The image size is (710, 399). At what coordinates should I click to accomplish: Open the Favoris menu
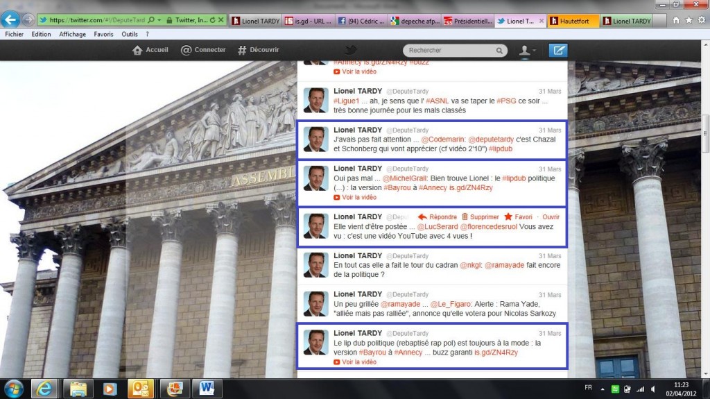click(x=103, y=34)
